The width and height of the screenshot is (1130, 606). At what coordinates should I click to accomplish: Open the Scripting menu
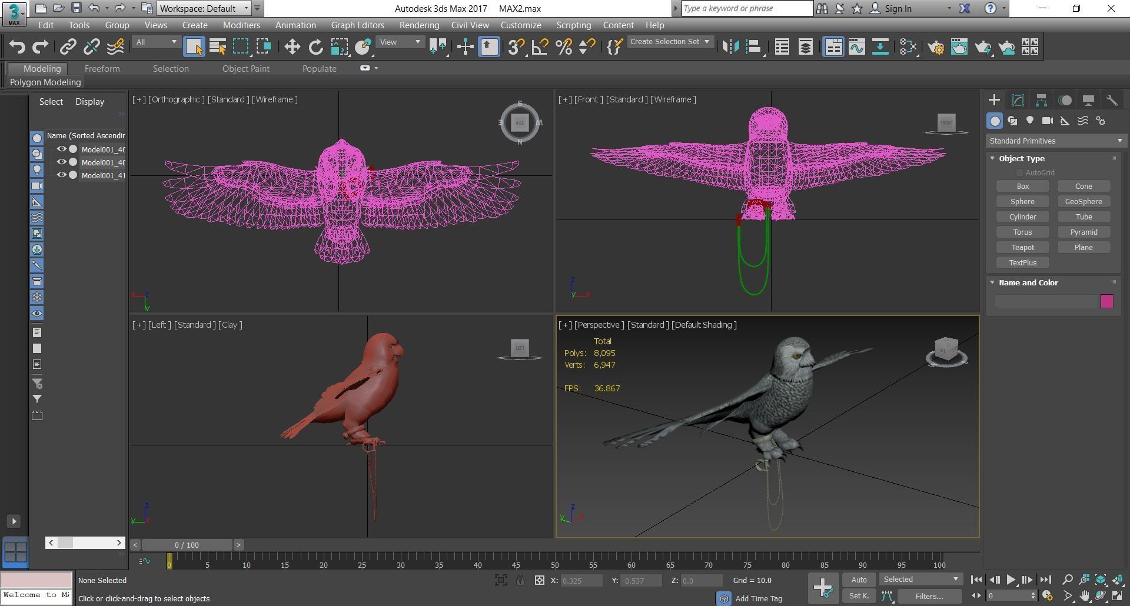click(x=573, y=25)
